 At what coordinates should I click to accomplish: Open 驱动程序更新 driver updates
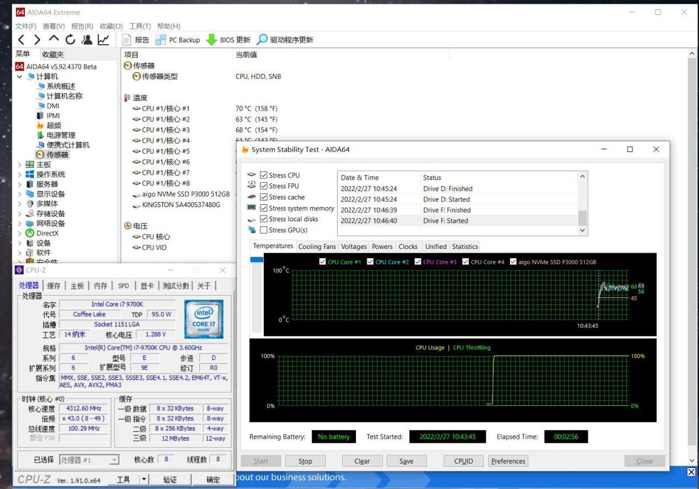point(285,40)
